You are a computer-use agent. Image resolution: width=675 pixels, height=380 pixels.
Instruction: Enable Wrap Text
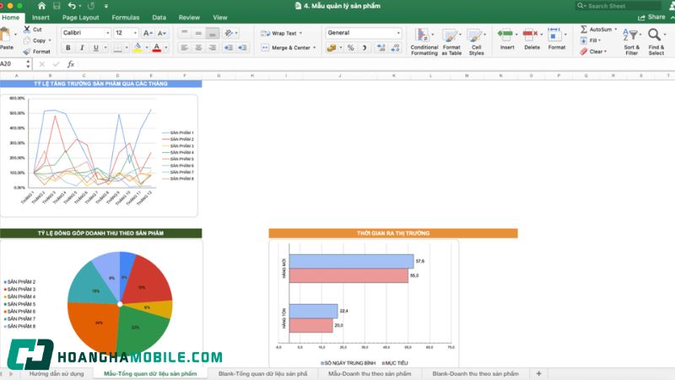click(x=281, y=33)
